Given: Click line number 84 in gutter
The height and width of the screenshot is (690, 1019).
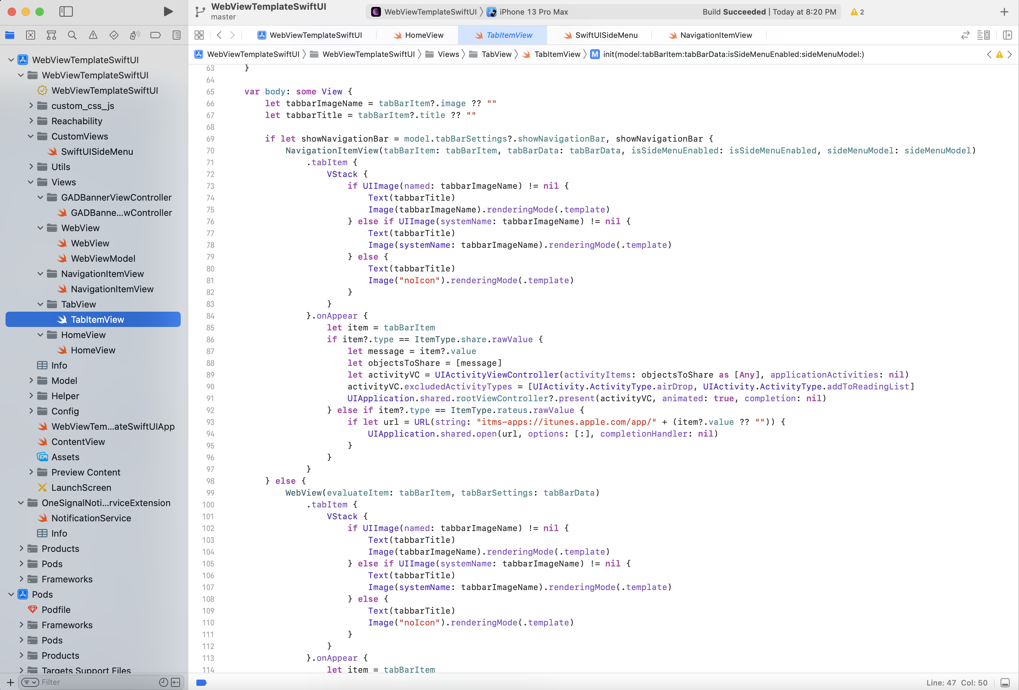Looking at the screenshot, I should [210, 315].
